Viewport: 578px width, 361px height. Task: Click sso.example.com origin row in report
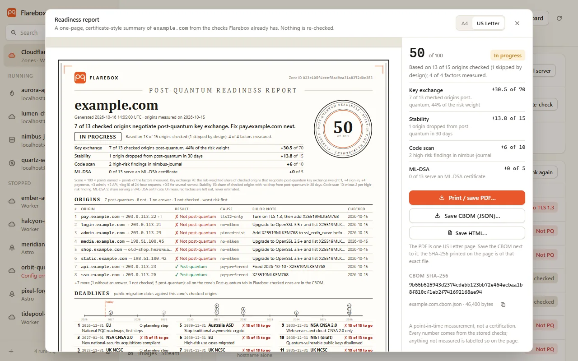click(x=224, y=275)
